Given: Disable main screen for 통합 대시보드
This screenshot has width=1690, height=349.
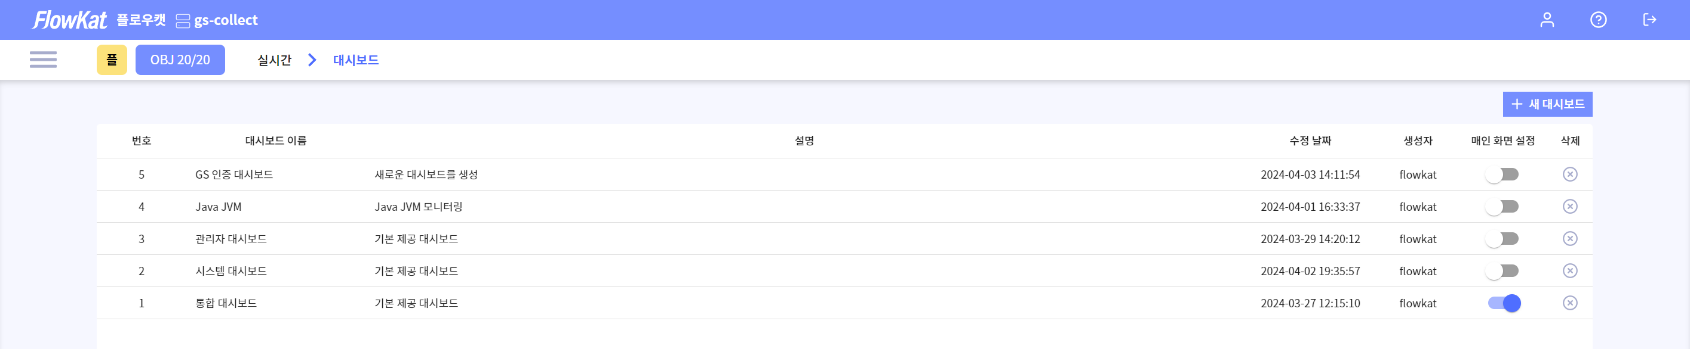Looking at the screenshot, I should click(1504, 303).
